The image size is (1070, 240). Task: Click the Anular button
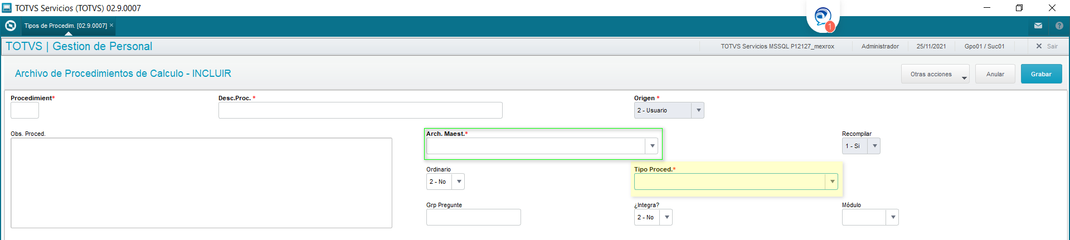[x=995, y=74]
